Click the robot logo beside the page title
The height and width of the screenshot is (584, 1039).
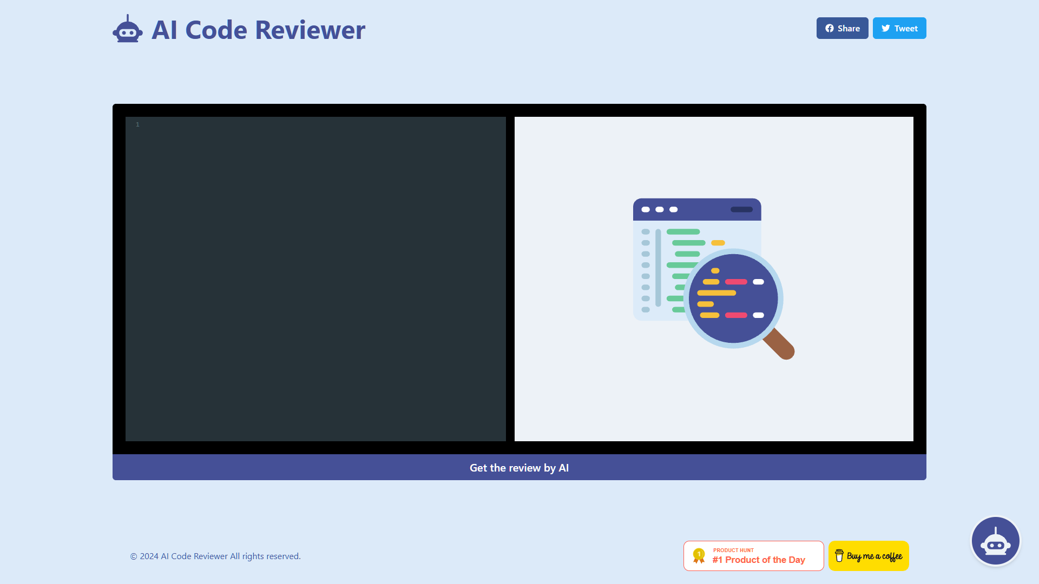(127, 30)
